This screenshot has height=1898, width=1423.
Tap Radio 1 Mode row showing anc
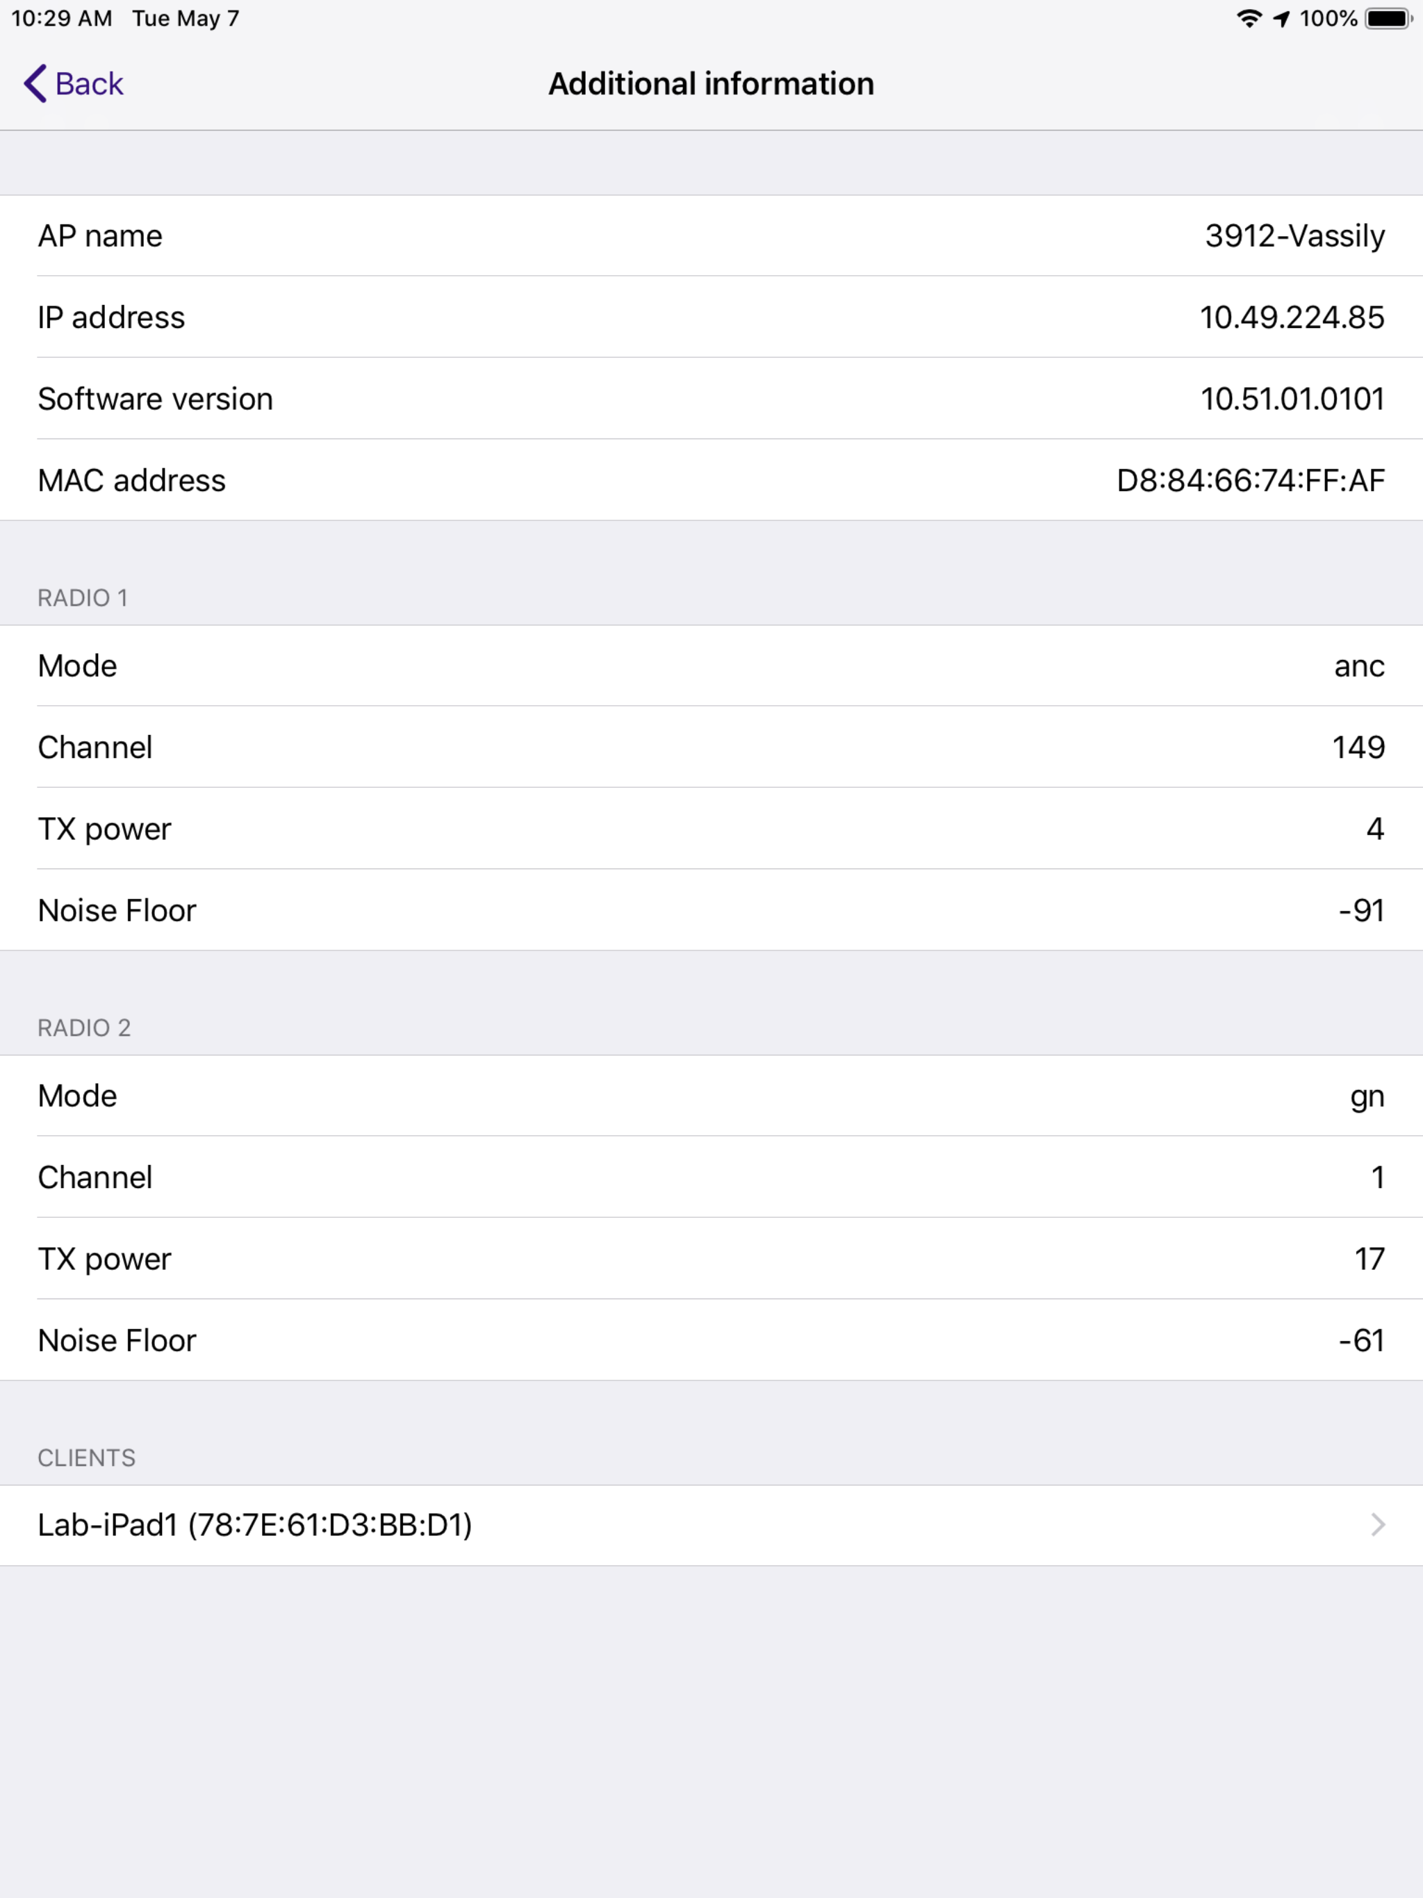pyautogui.click(x=711, y=666)
